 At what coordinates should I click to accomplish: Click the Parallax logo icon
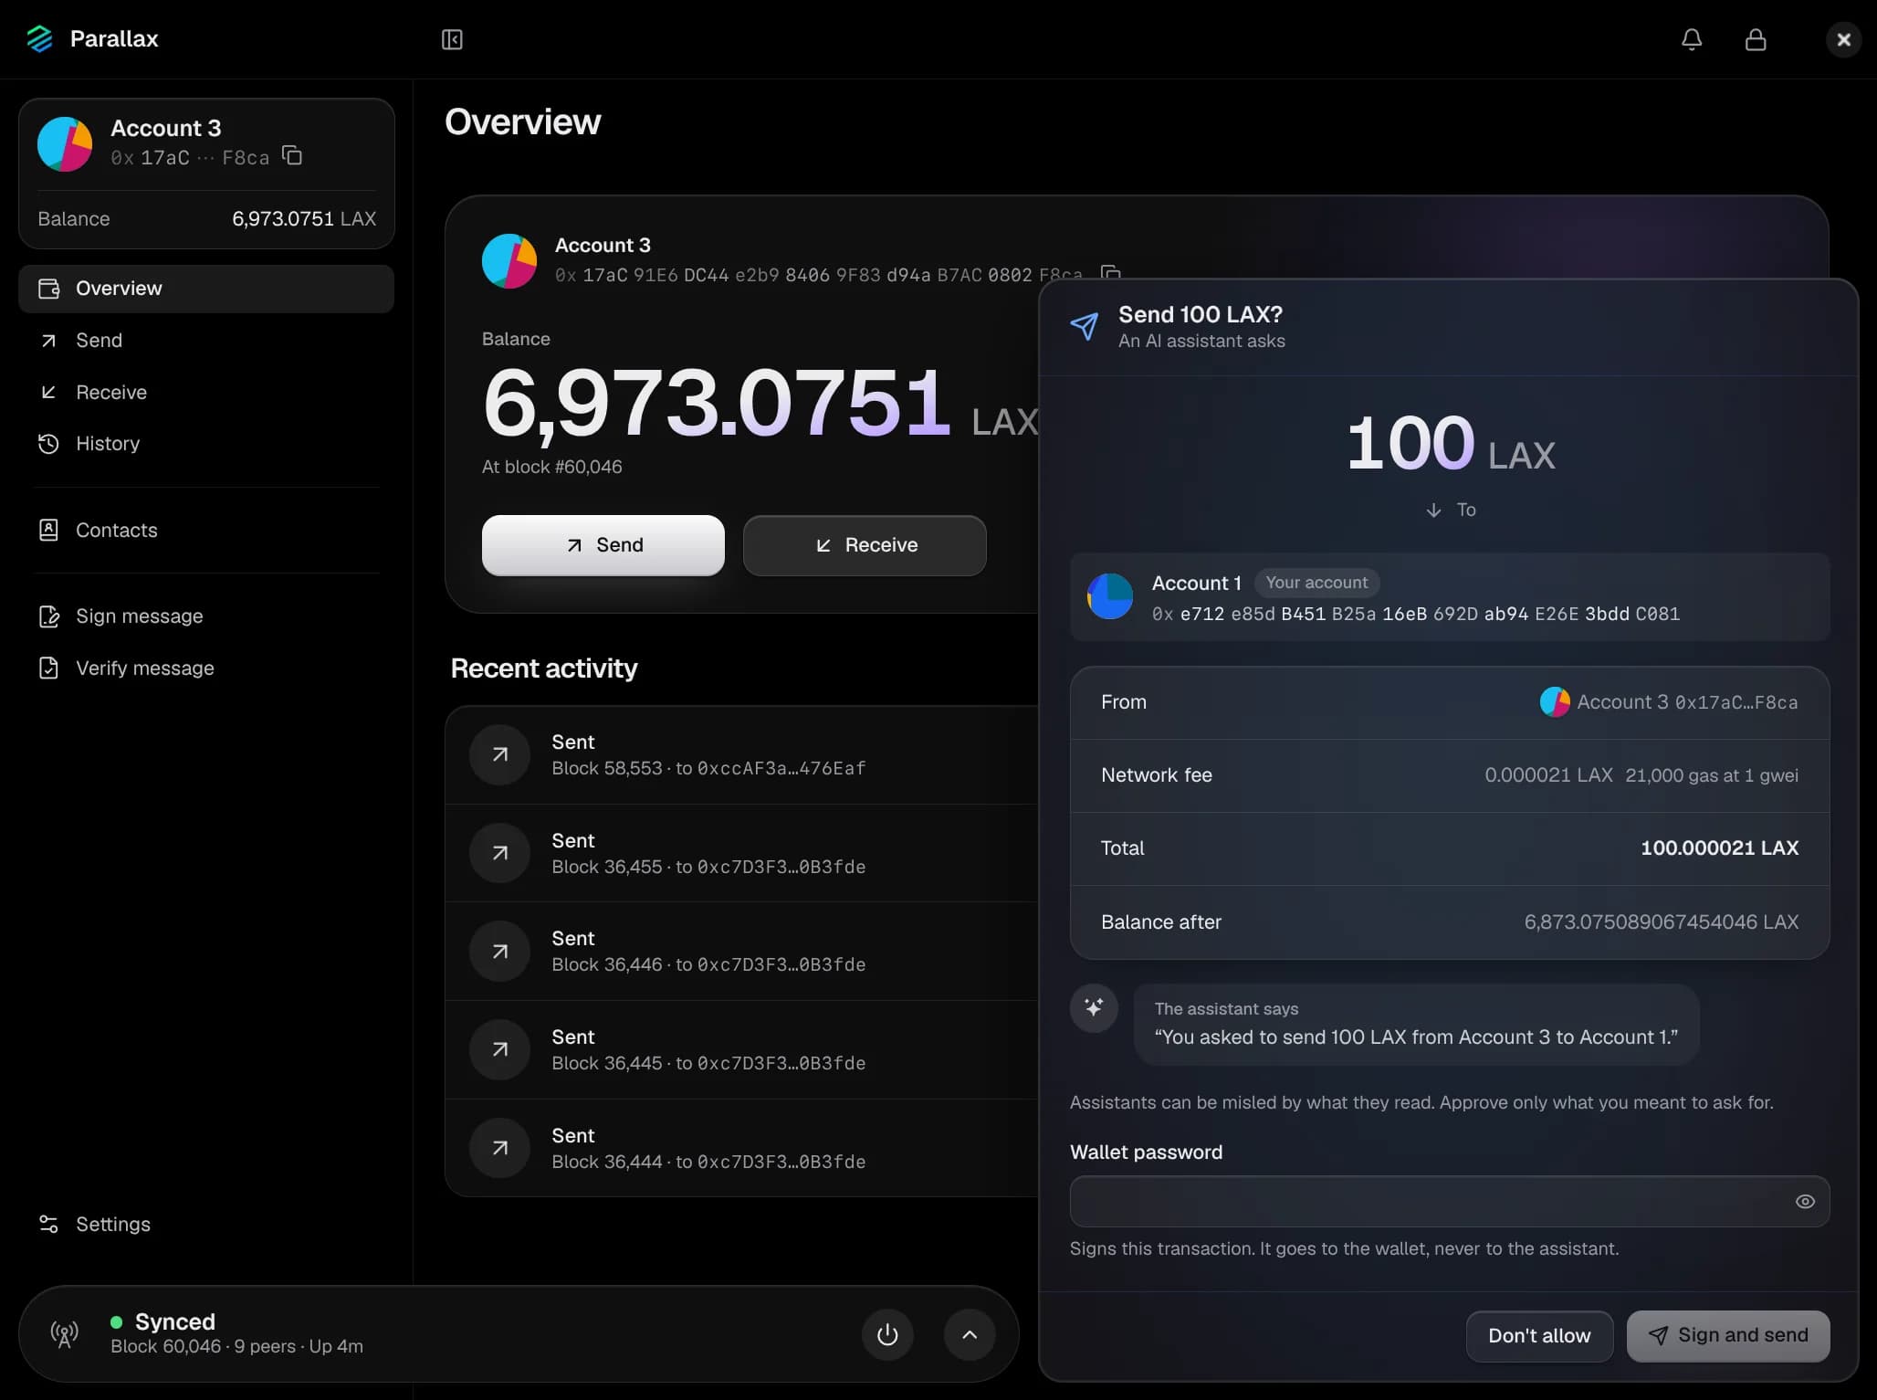click(x=39, y=38)
